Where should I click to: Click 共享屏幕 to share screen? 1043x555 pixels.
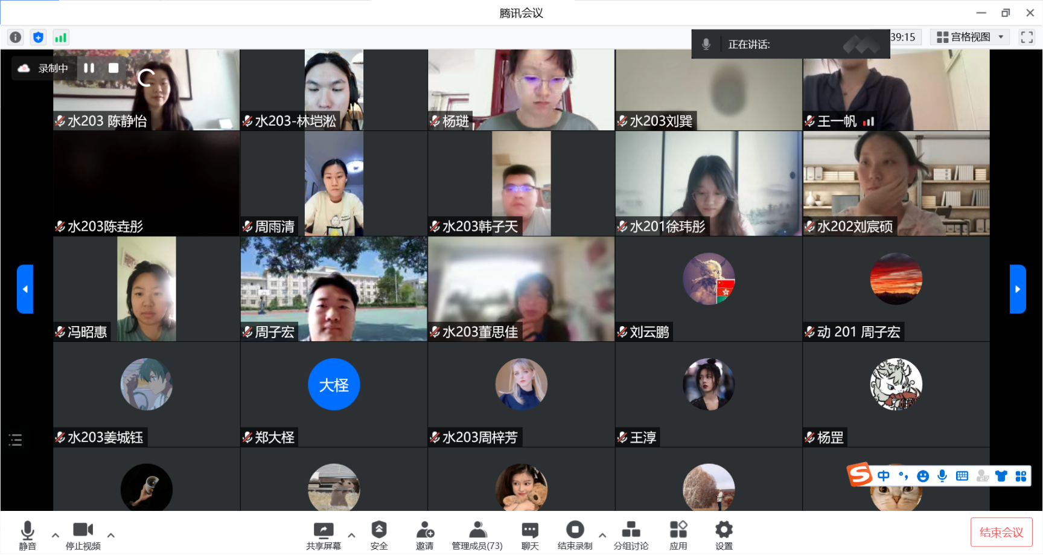coord(323,534)
